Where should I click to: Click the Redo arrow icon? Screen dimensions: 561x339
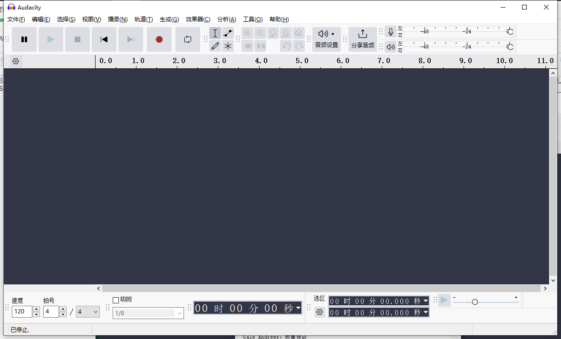[299, 46]
